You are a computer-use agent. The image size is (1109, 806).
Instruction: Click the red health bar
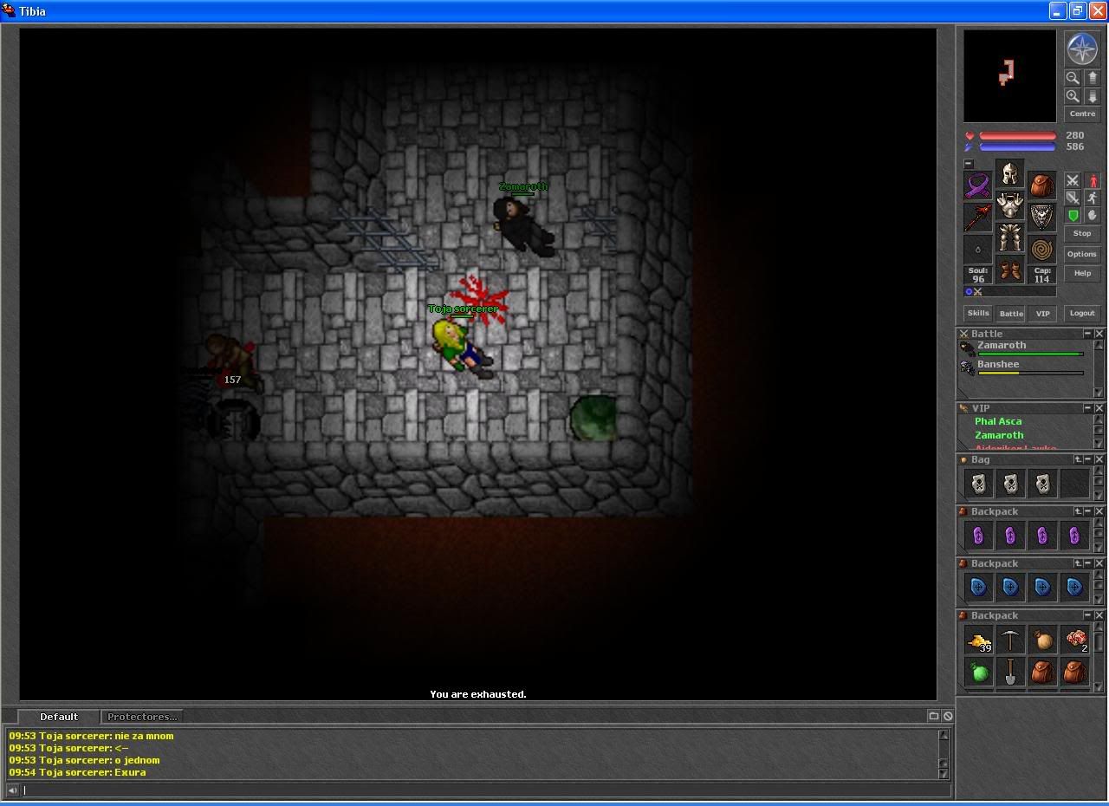click(1017, 136)
